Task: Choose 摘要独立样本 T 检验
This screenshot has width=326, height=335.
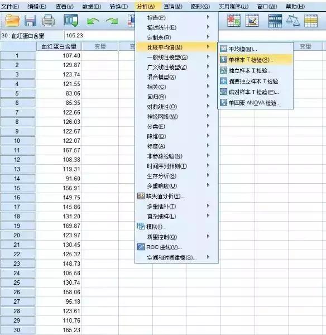Action: 256,81
